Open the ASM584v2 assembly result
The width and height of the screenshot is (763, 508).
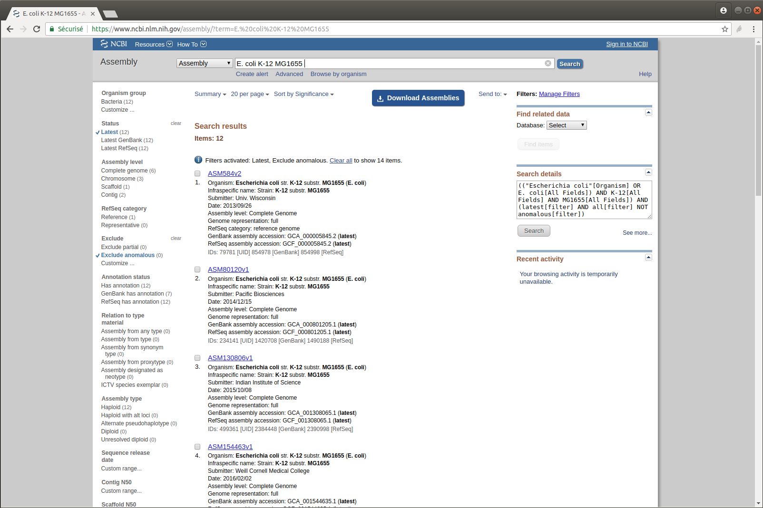tap(225, 173)
